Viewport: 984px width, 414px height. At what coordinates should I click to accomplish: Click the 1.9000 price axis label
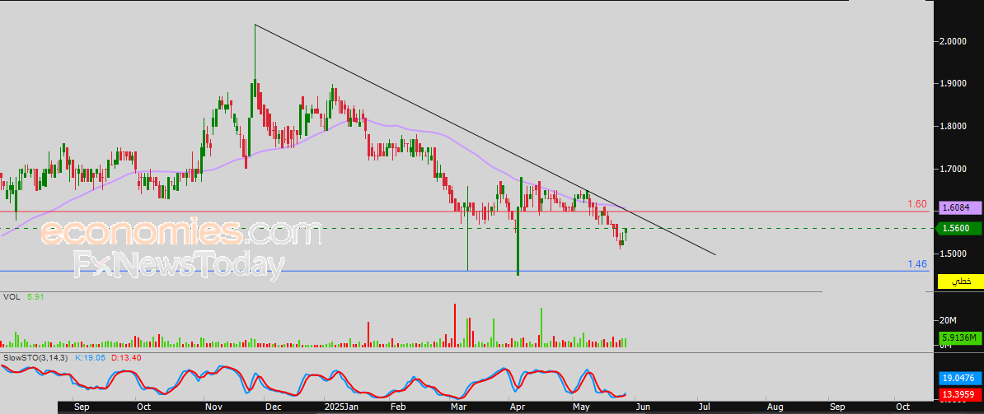click(x=954, y=83)
